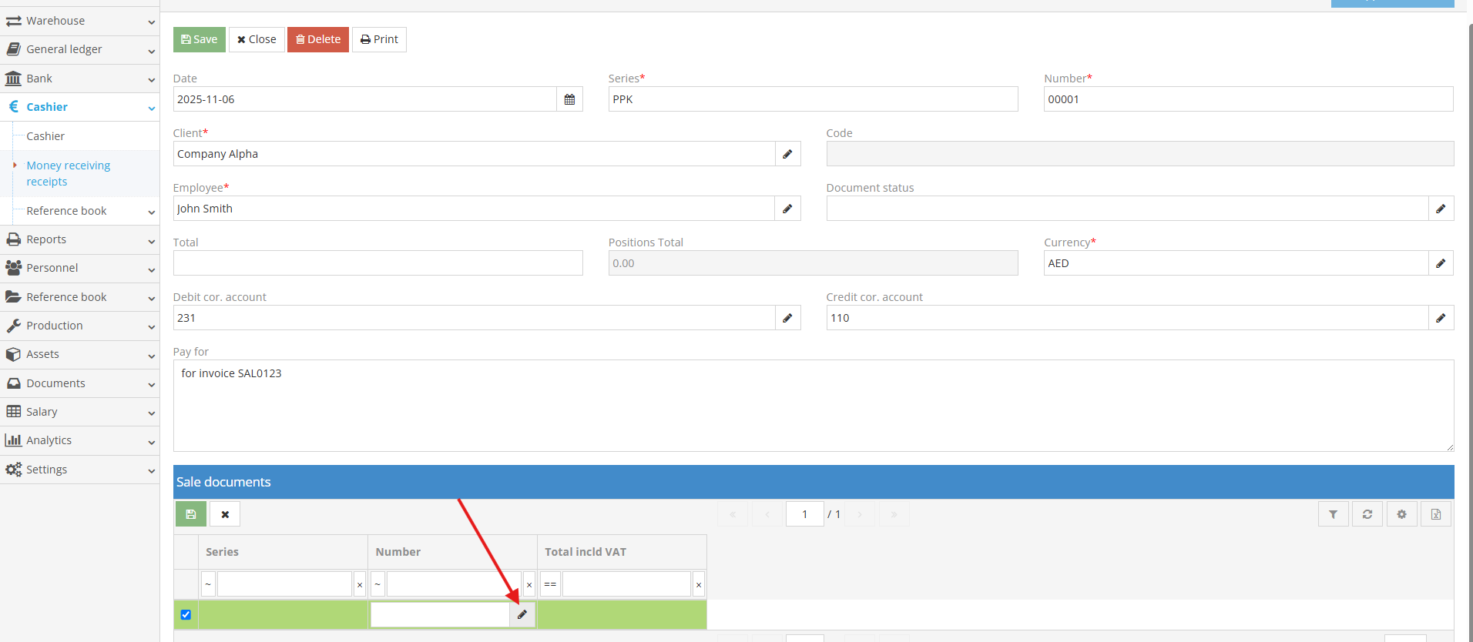This screenshot has height=642, width=1473.
Task: Expand the General ledger menu
Action: click(79, 49)
